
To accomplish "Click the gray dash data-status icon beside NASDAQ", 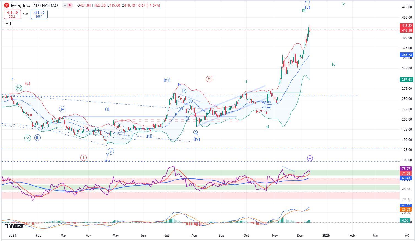I will point(65,5).
